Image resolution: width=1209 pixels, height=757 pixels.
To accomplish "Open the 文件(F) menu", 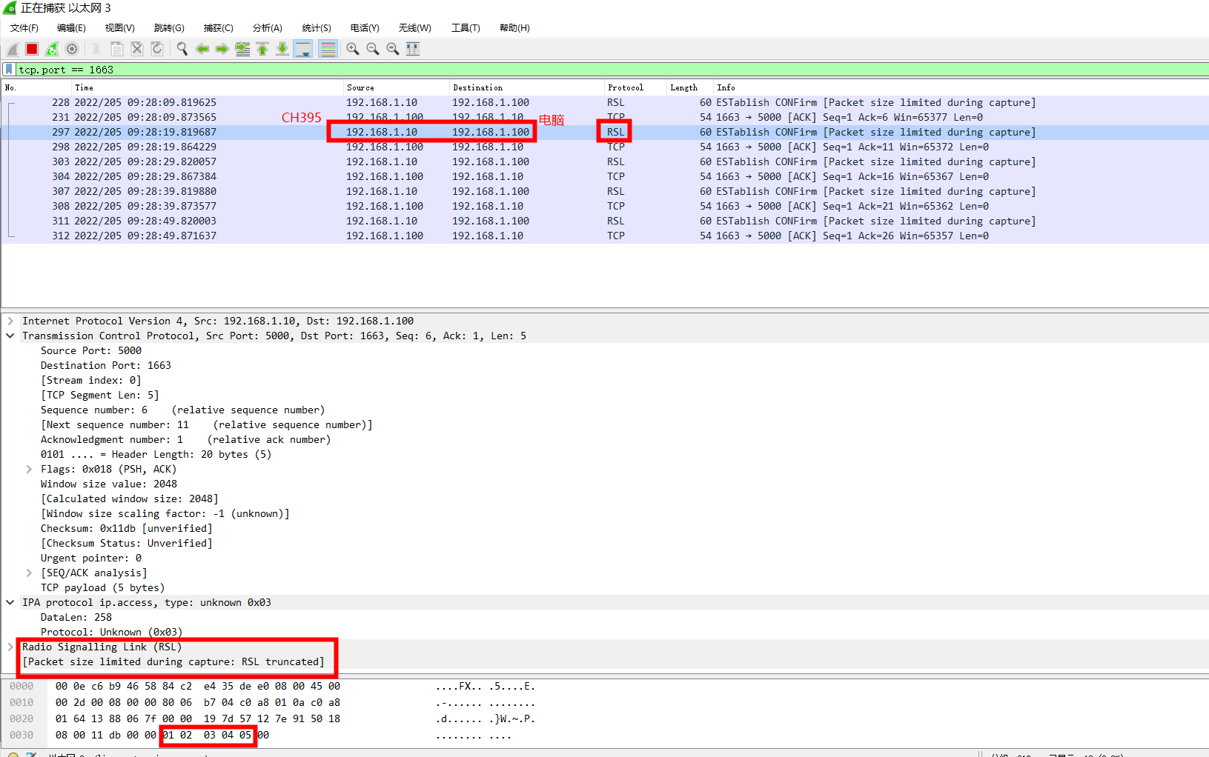I will [x=24, y=28].
